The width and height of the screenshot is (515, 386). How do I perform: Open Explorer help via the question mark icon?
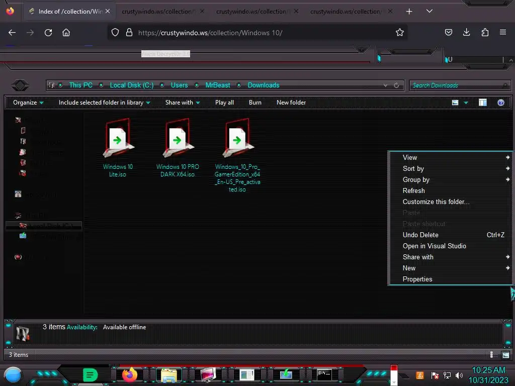(x=500, y=103)
